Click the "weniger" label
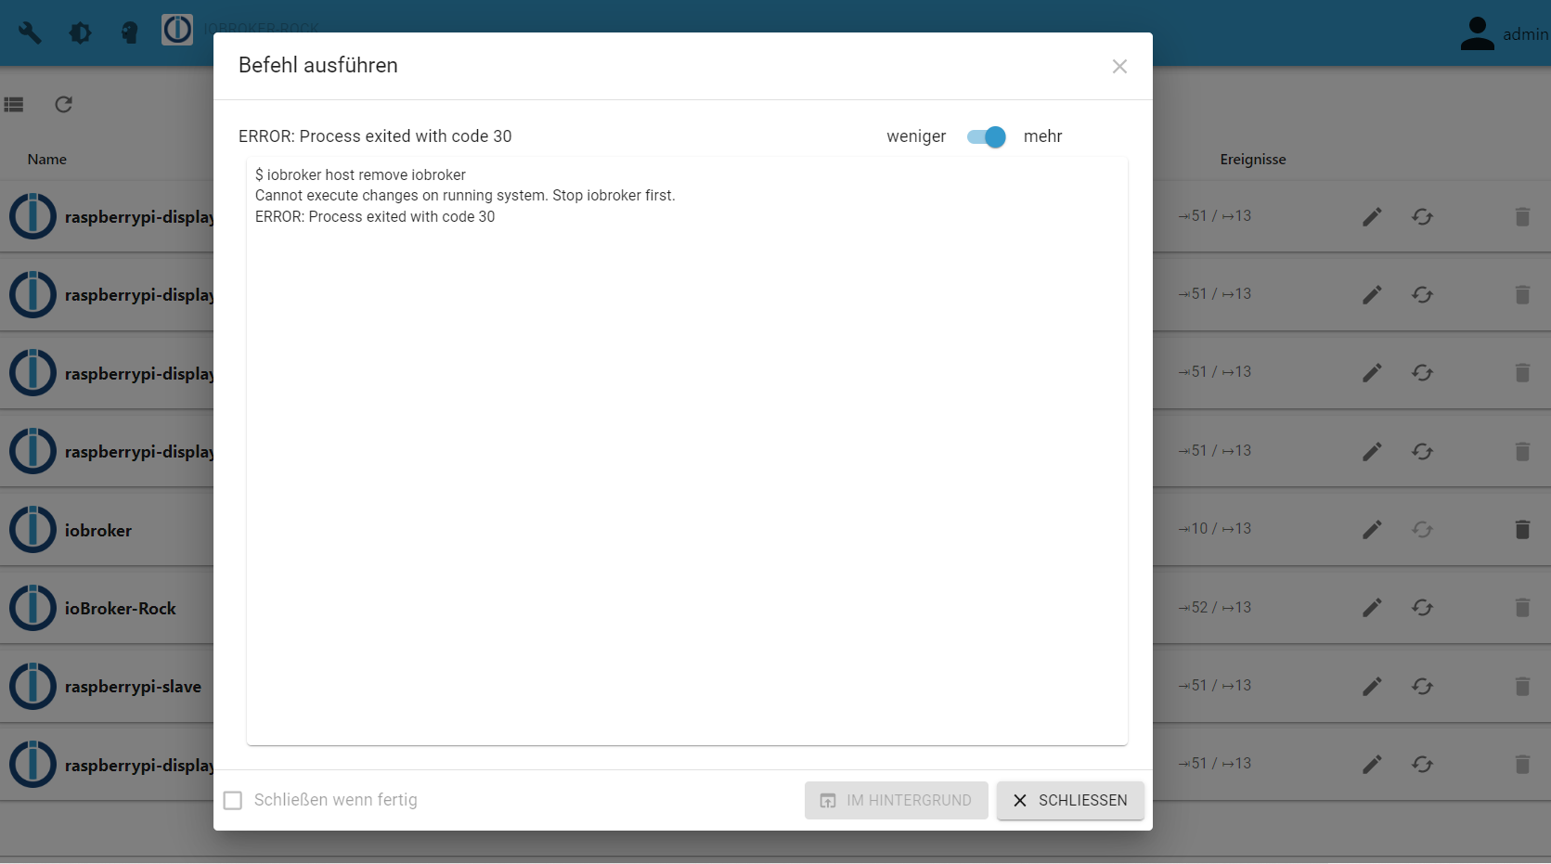Screen dimensions: 1551x864 pyautogui.click(x=916, y=136)
